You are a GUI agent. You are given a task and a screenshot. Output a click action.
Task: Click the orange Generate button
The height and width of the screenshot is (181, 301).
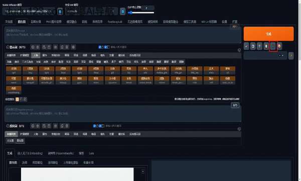click(x=268, y=34)
